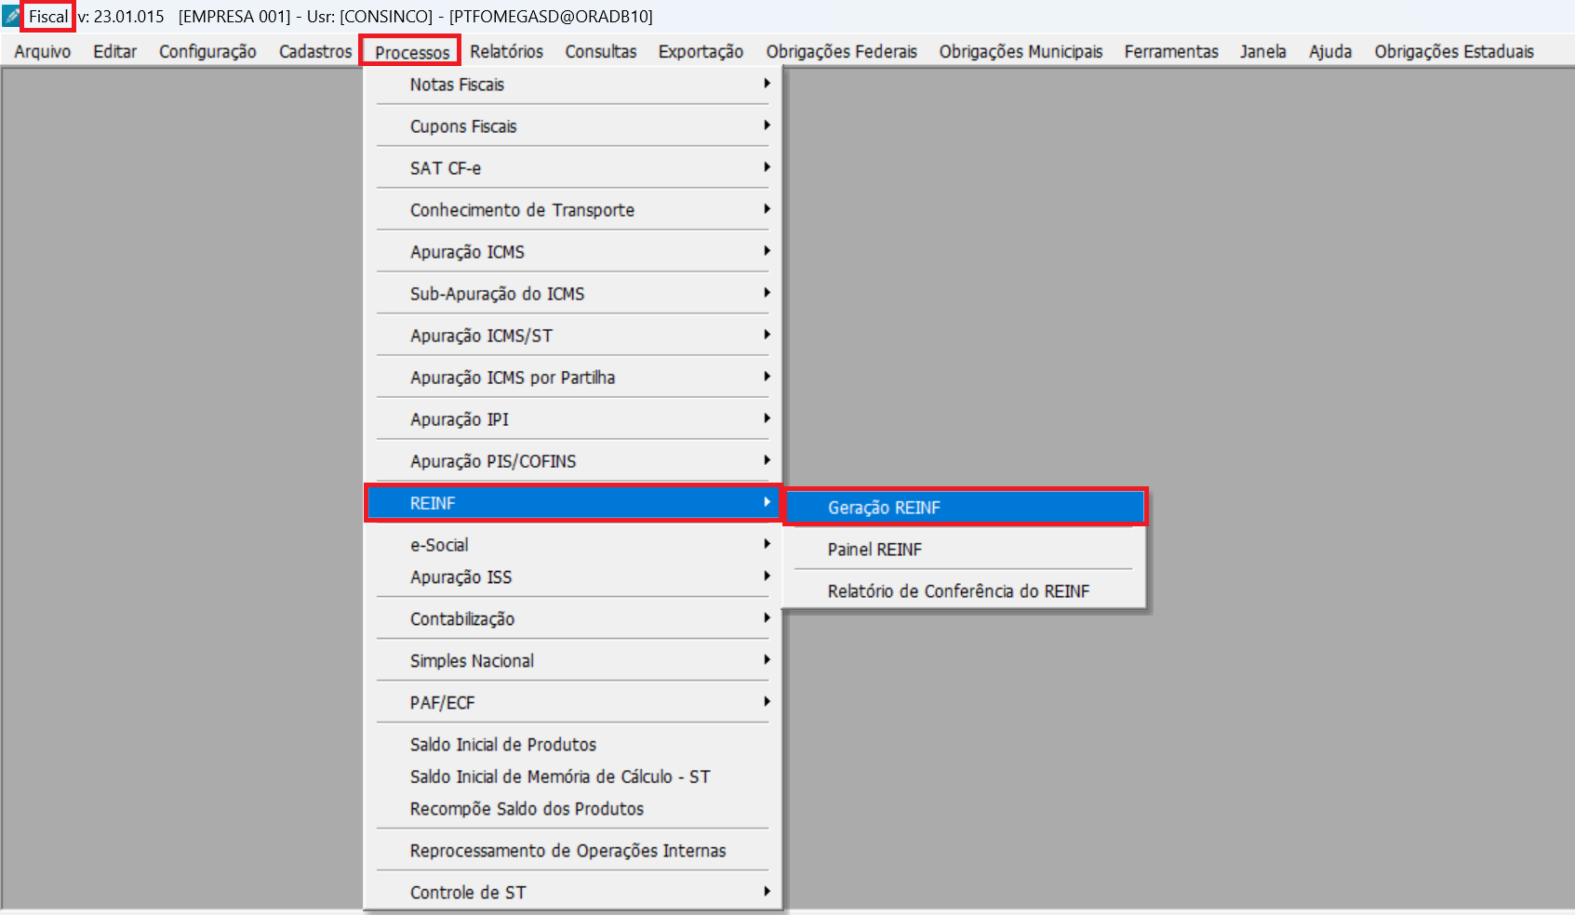The height and width of the screenshot is (915, 1575).
Task: Choose Saldo Inicial de Memória de Cálculo - ST
Action: pyautogui.click(x=573, y=776)
